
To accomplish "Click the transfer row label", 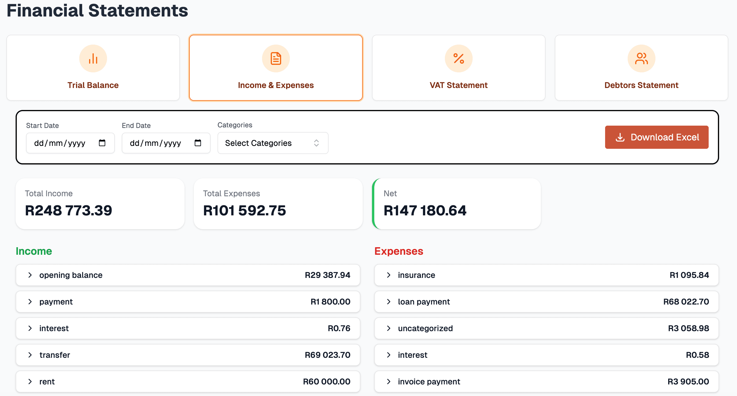I will (x=55, y=355).
